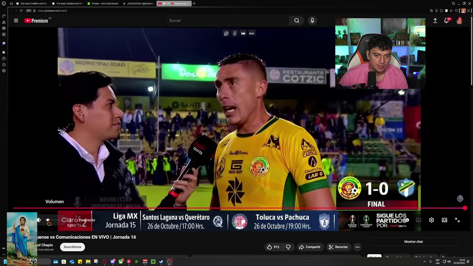Dislike the video
473x266 pixels.
(x=288, y=247)
